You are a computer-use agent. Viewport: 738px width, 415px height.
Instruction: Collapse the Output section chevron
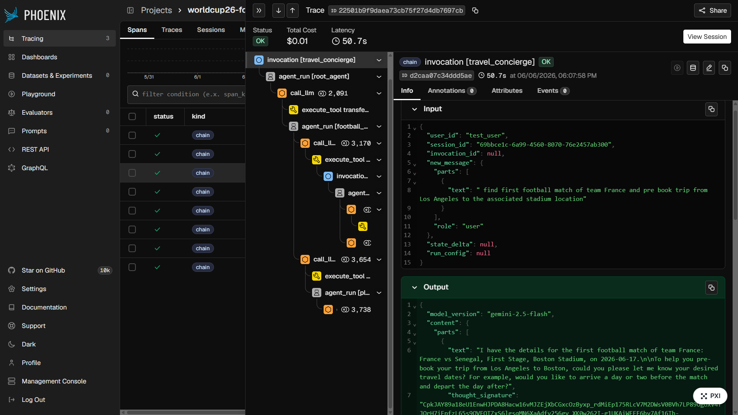pos(414,288)
